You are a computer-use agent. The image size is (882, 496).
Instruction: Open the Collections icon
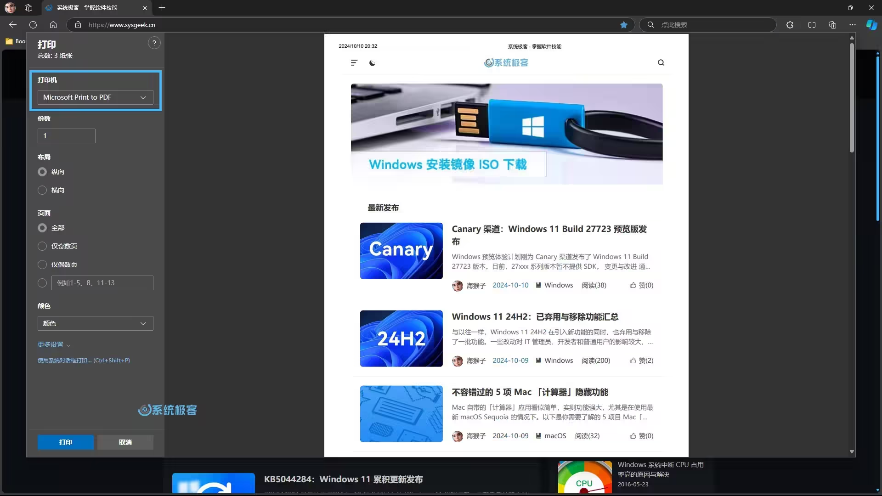pyautogui.click(x=832, y=25)
